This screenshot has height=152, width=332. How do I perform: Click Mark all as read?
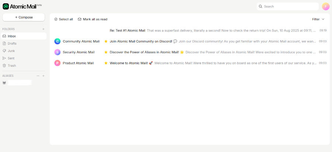pyautogui.click(x=93, y=19)
